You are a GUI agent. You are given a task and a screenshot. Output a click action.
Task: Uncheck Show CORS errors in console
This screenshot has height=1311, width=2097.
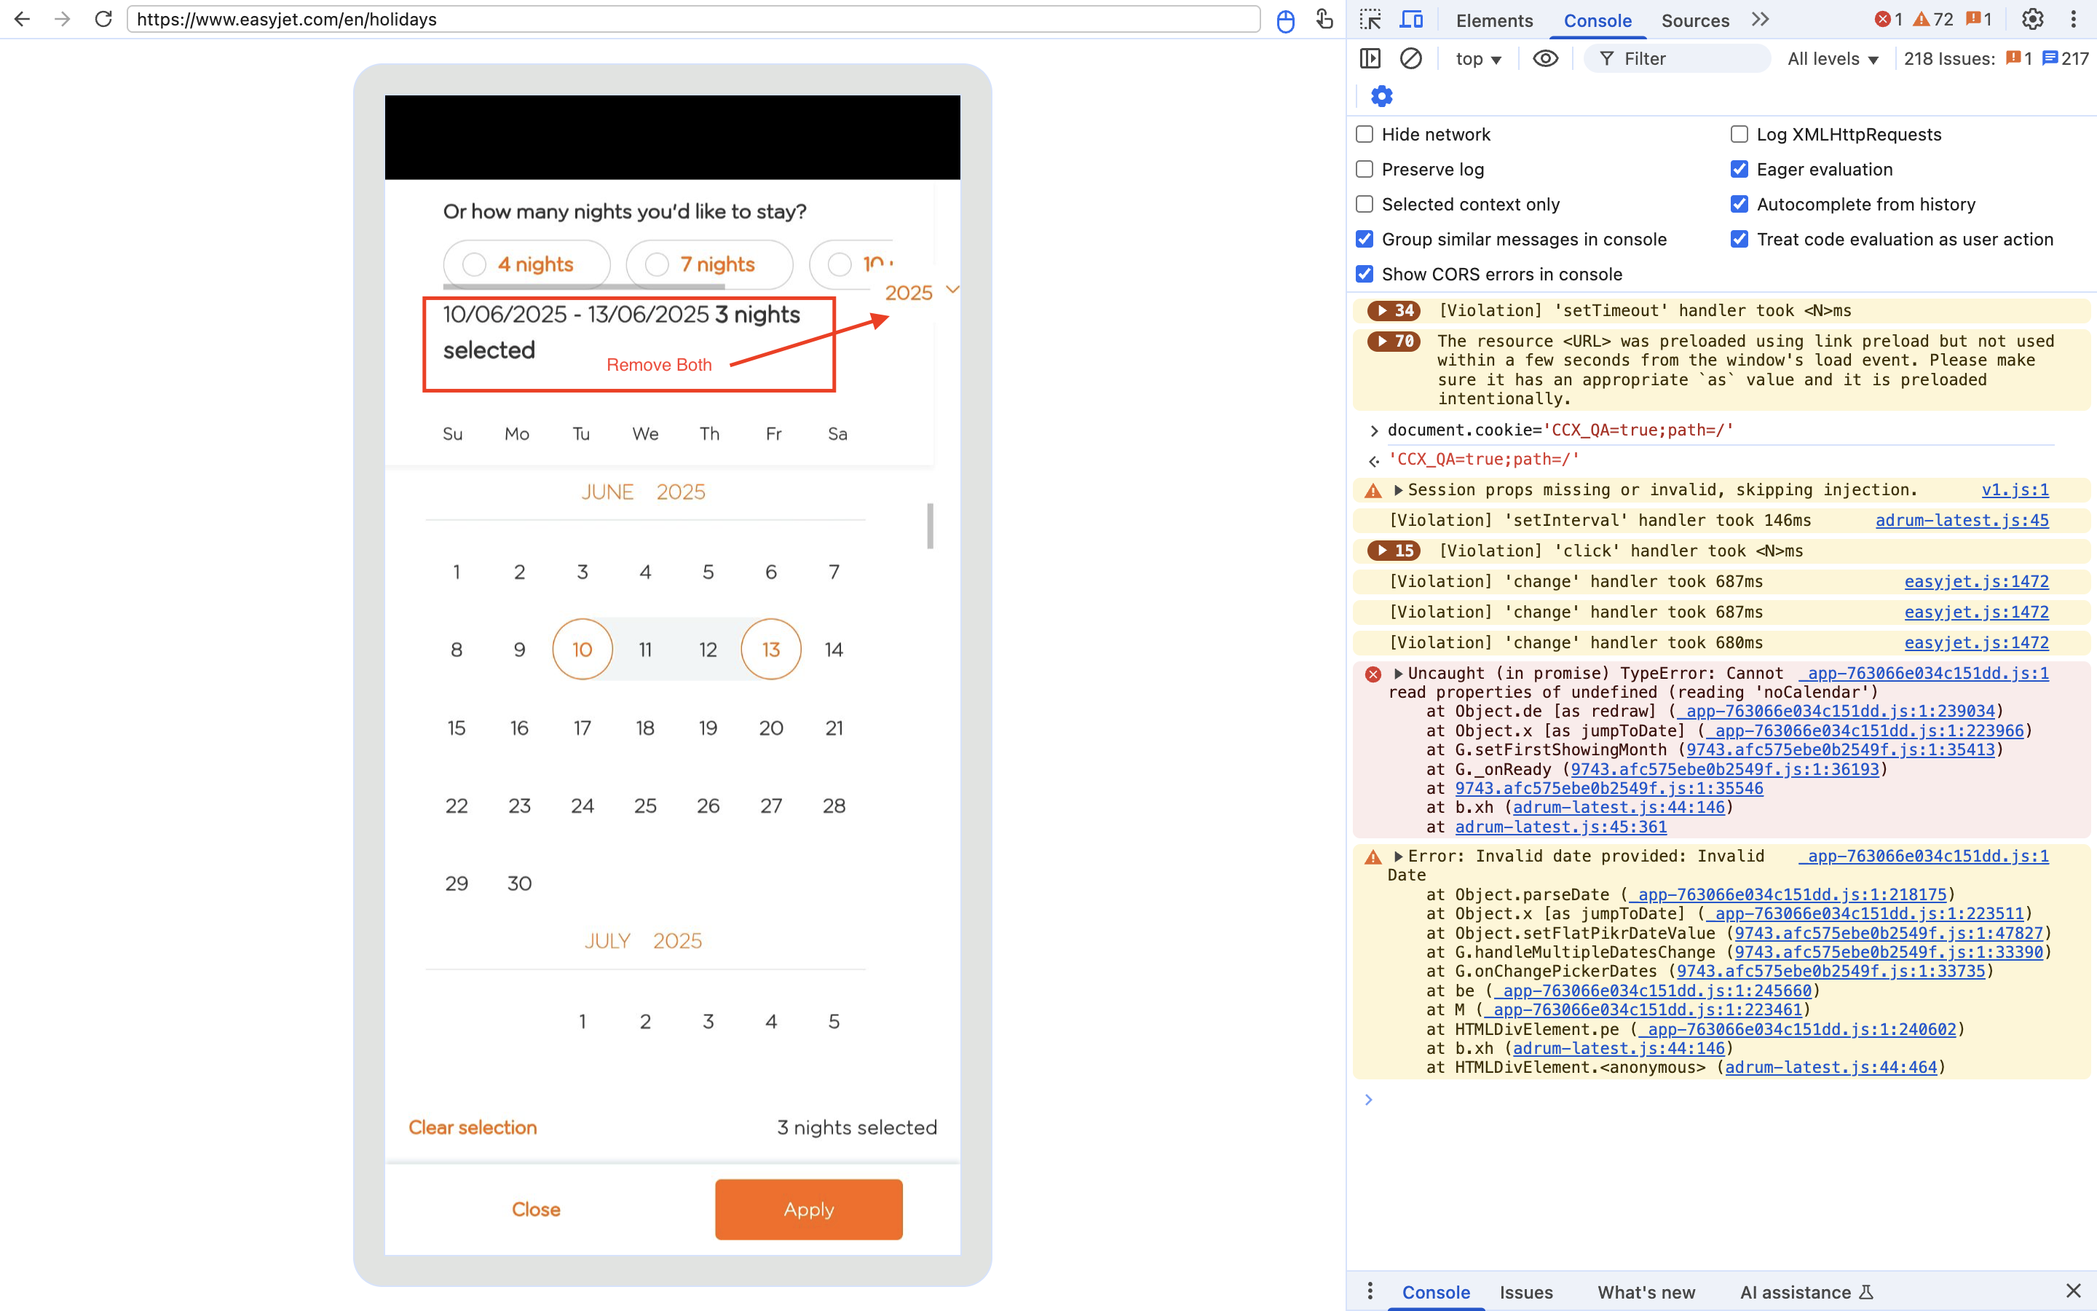(x=1365, y=274)
